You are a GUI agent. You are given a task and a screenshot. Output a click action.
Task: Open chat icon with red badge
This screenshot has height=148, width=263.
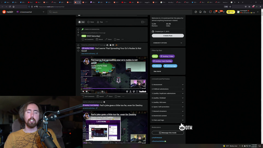pyautogui.click(x=215, y=12)
